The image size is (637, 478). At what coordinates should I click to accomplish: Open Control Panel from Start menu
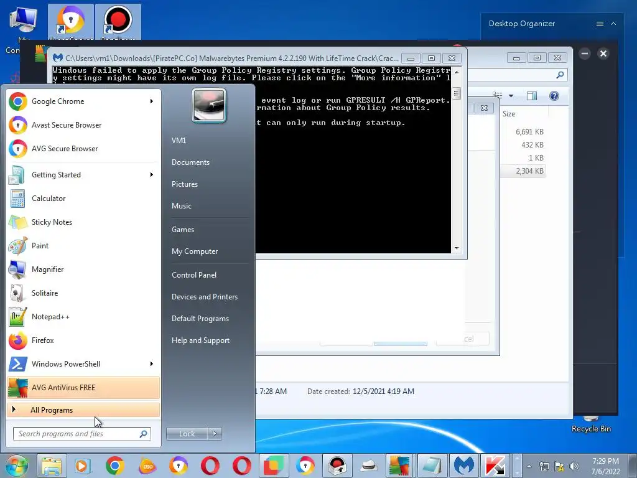point(194,274)
